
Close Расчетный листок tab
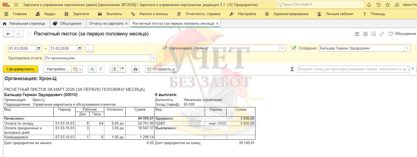(217, 24)
